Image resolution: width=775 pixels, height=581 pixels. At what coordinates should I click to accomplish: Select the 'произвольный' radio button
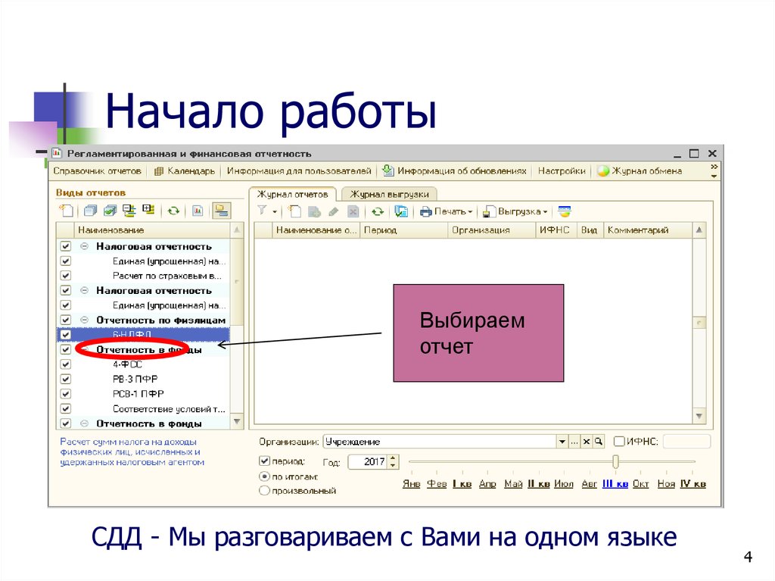click(263, 489)
